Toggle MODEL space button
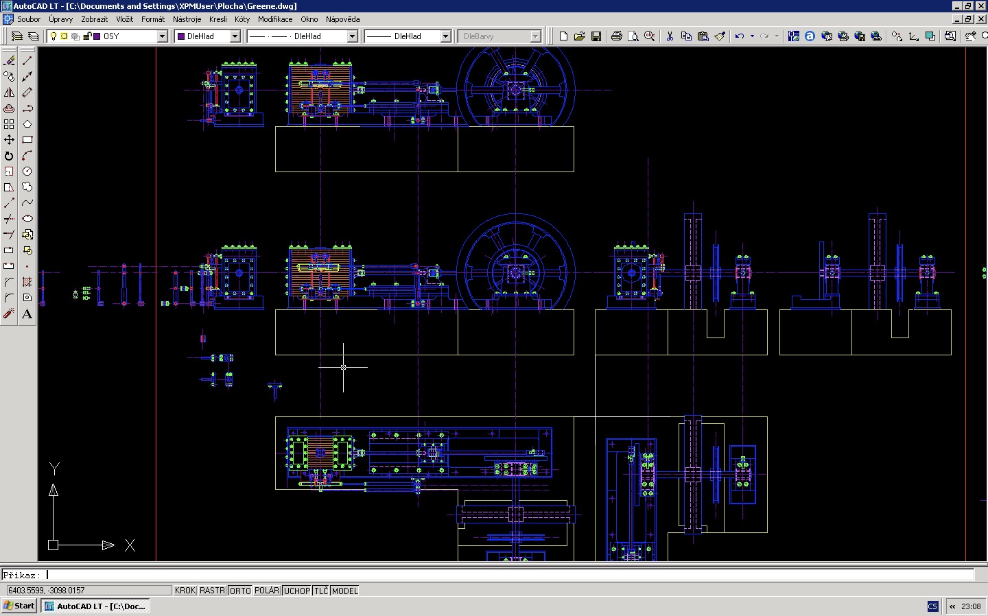The height and width of the screenshot is (616, 988). [345, 591]
